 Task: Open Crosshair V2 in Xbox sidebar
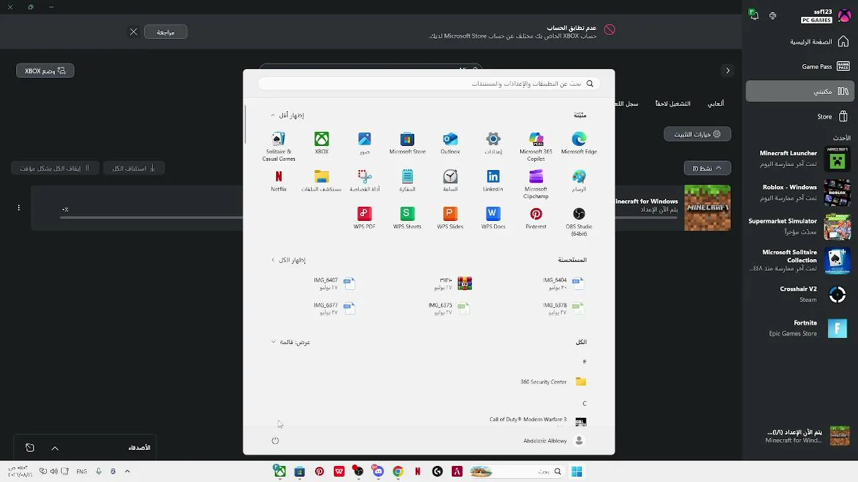click(800, 295)
